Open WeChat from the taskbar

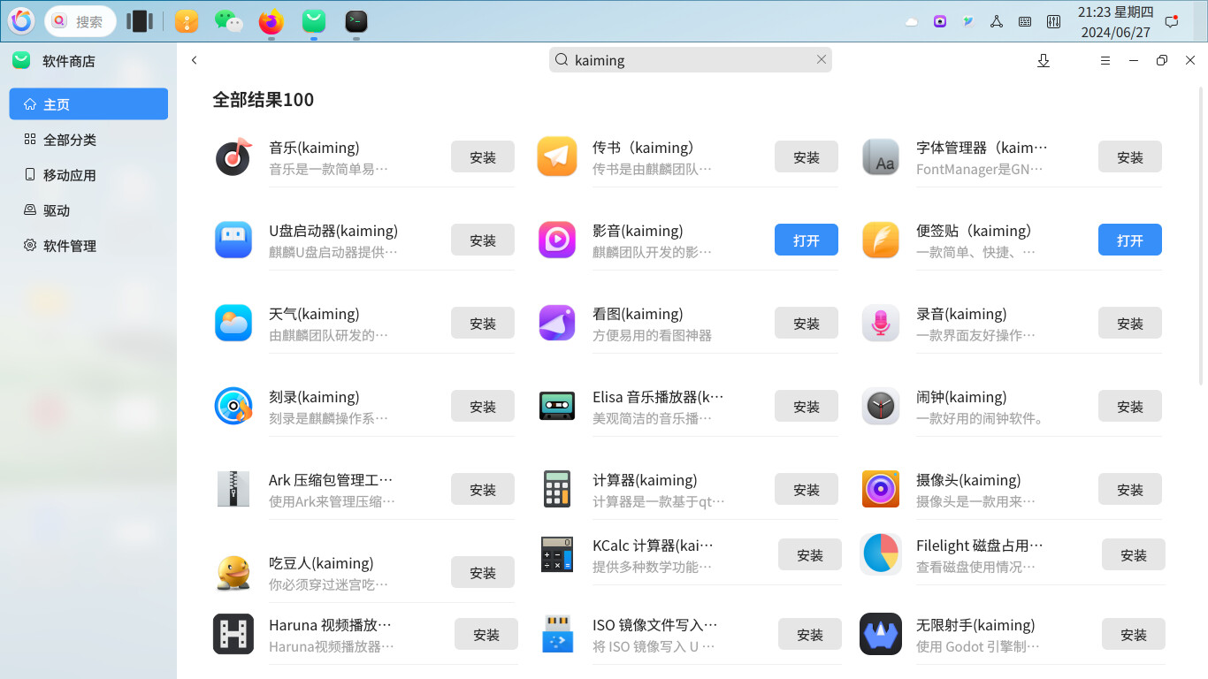click(x=229, y=21)
